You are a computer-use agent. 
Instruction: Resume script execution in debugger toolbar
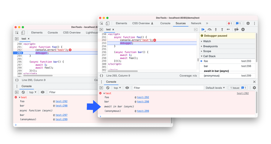tap(203, 30)
